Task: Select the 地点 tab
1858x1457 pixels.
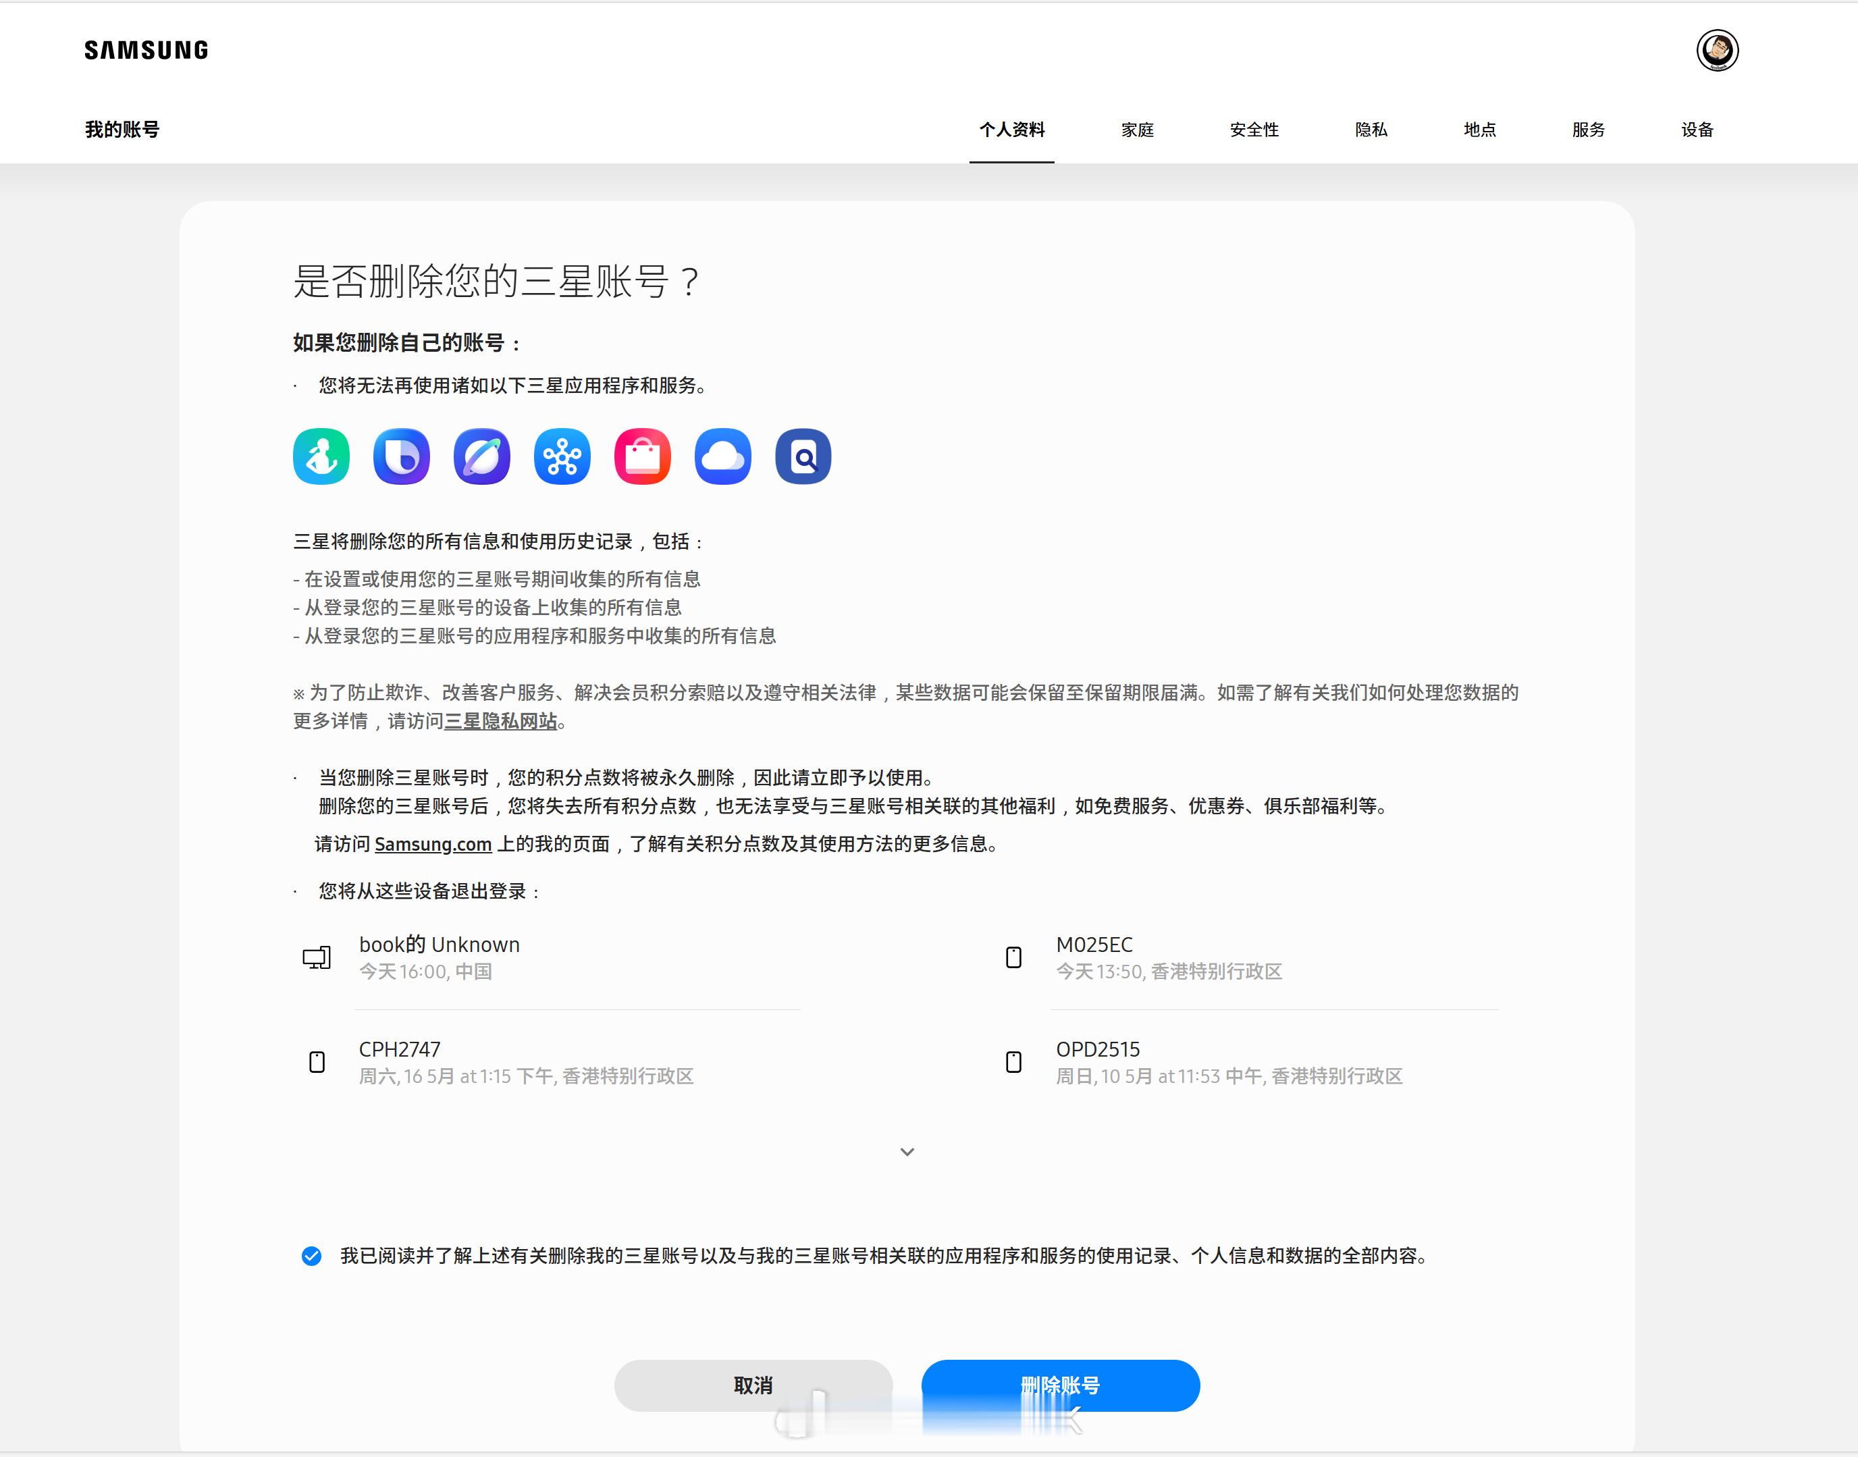Action: 1479,130
